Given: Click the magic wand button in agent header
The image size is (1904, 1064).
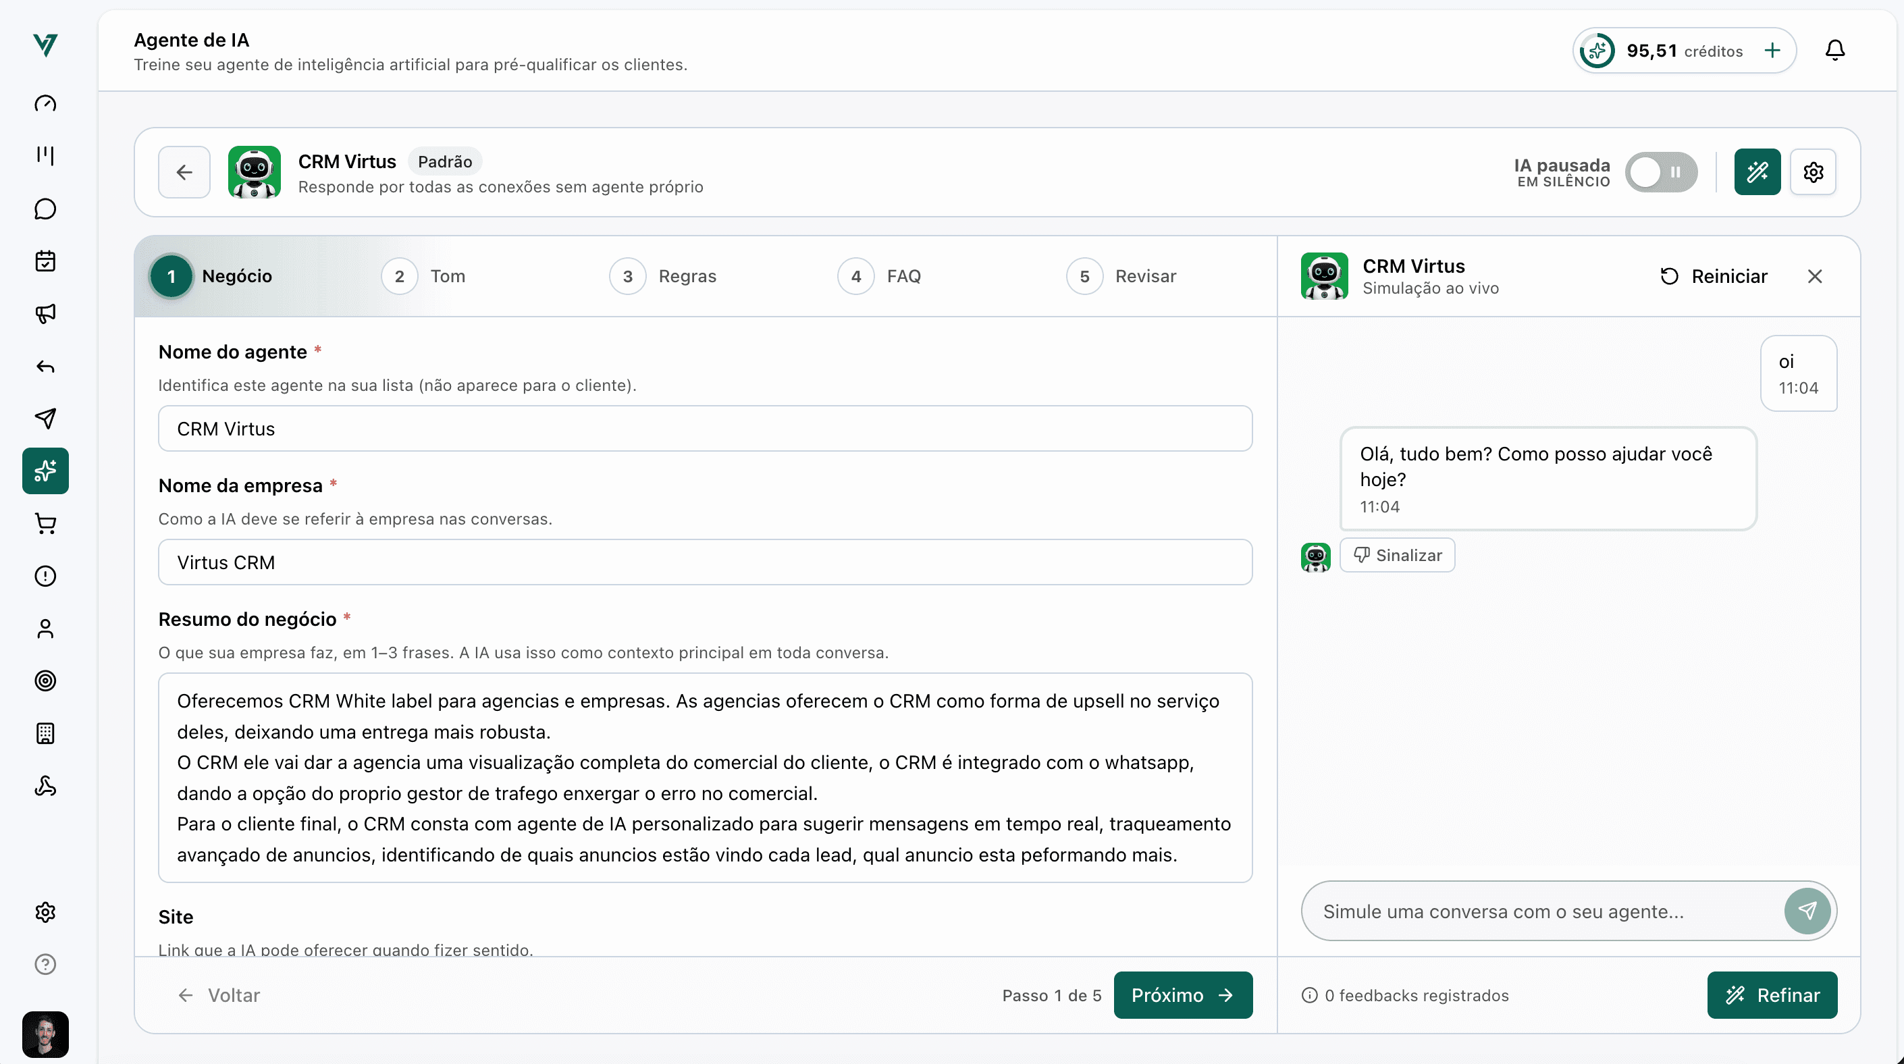Looking at the screenshot, I should pos(1757,172).
